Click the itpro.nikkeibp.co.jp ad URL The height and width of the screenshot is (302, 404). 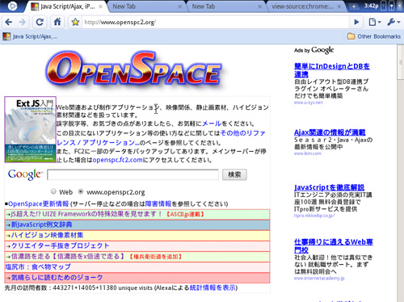pyautogui.click(x=314, y=216)
